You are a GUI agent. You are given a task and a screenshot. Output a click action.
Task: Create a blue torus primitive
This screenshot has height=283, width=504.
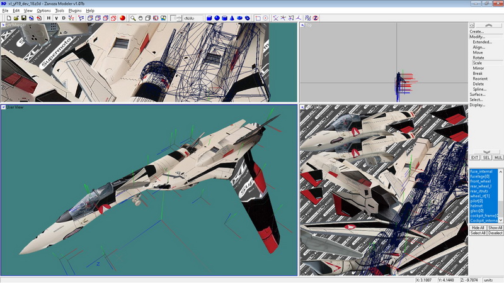tap(247, 18)
